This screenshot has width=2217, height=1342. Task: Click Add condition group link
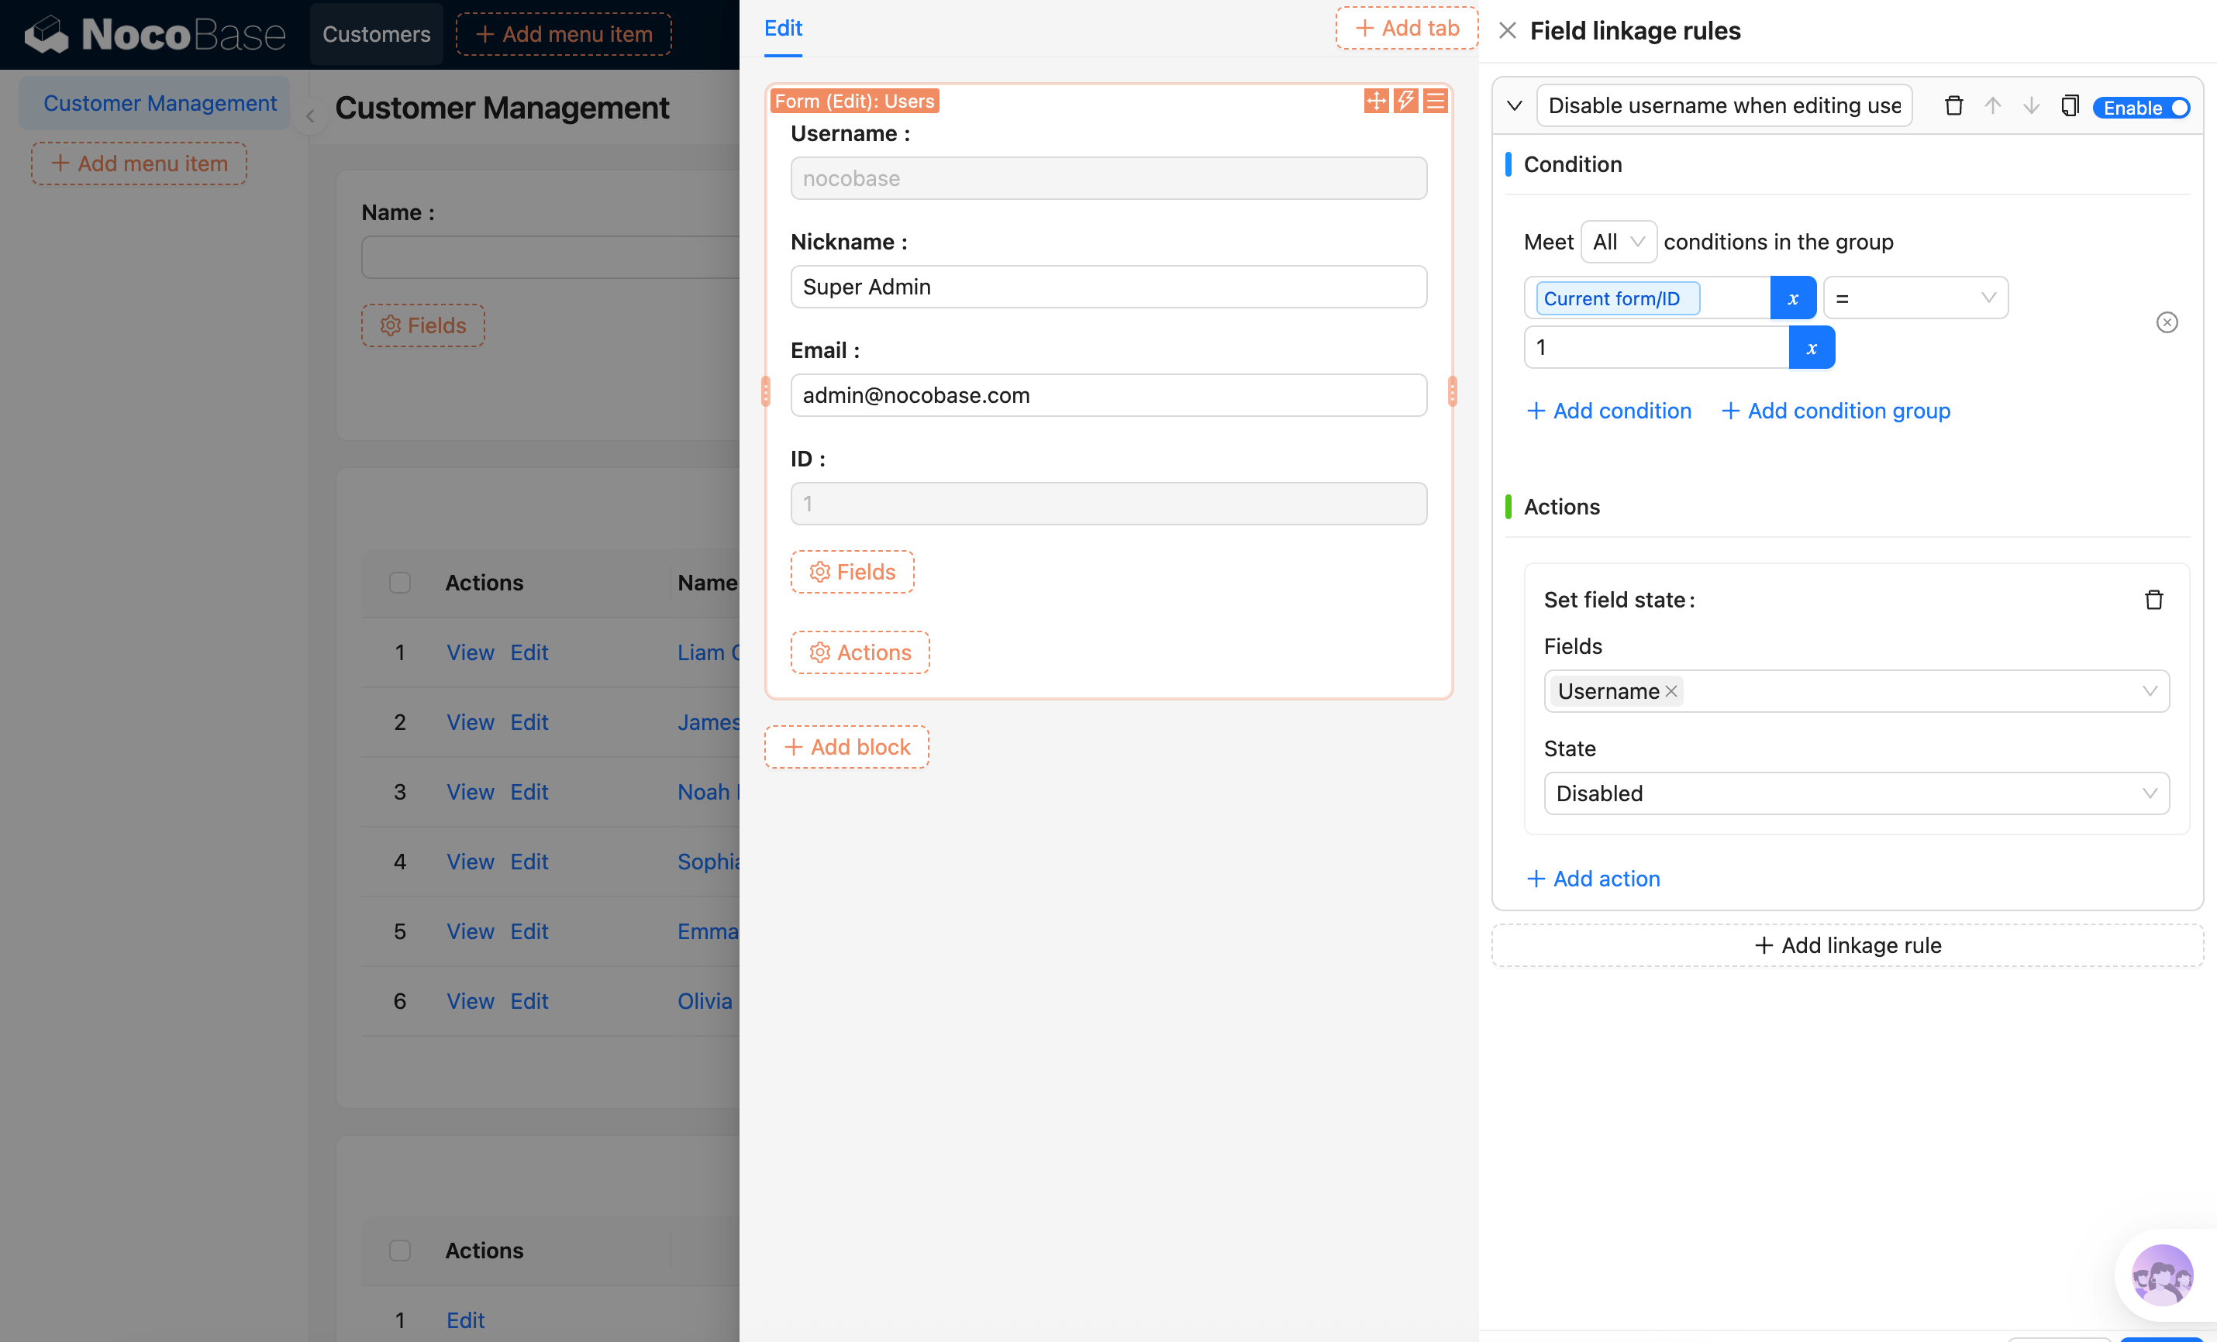point(1836,410)
